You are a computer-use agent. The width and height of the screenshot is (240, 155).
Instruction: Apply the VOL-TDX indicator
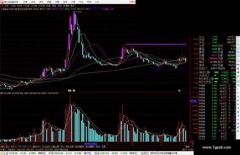tap(22, 147)
